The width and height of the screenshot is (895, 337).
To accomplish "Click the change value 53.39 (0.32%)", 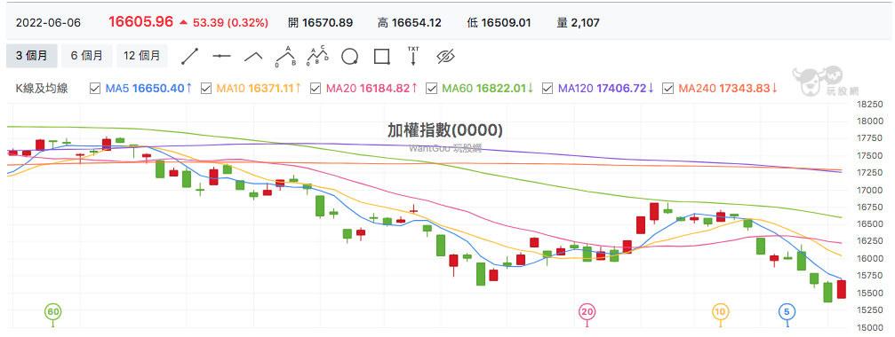I will click(x=230, y=23).
